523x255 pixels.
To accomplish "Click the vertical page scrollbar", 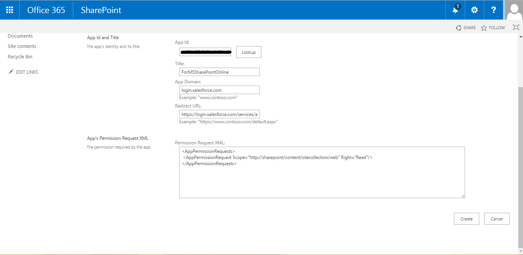I will click(x=520, y=168).
